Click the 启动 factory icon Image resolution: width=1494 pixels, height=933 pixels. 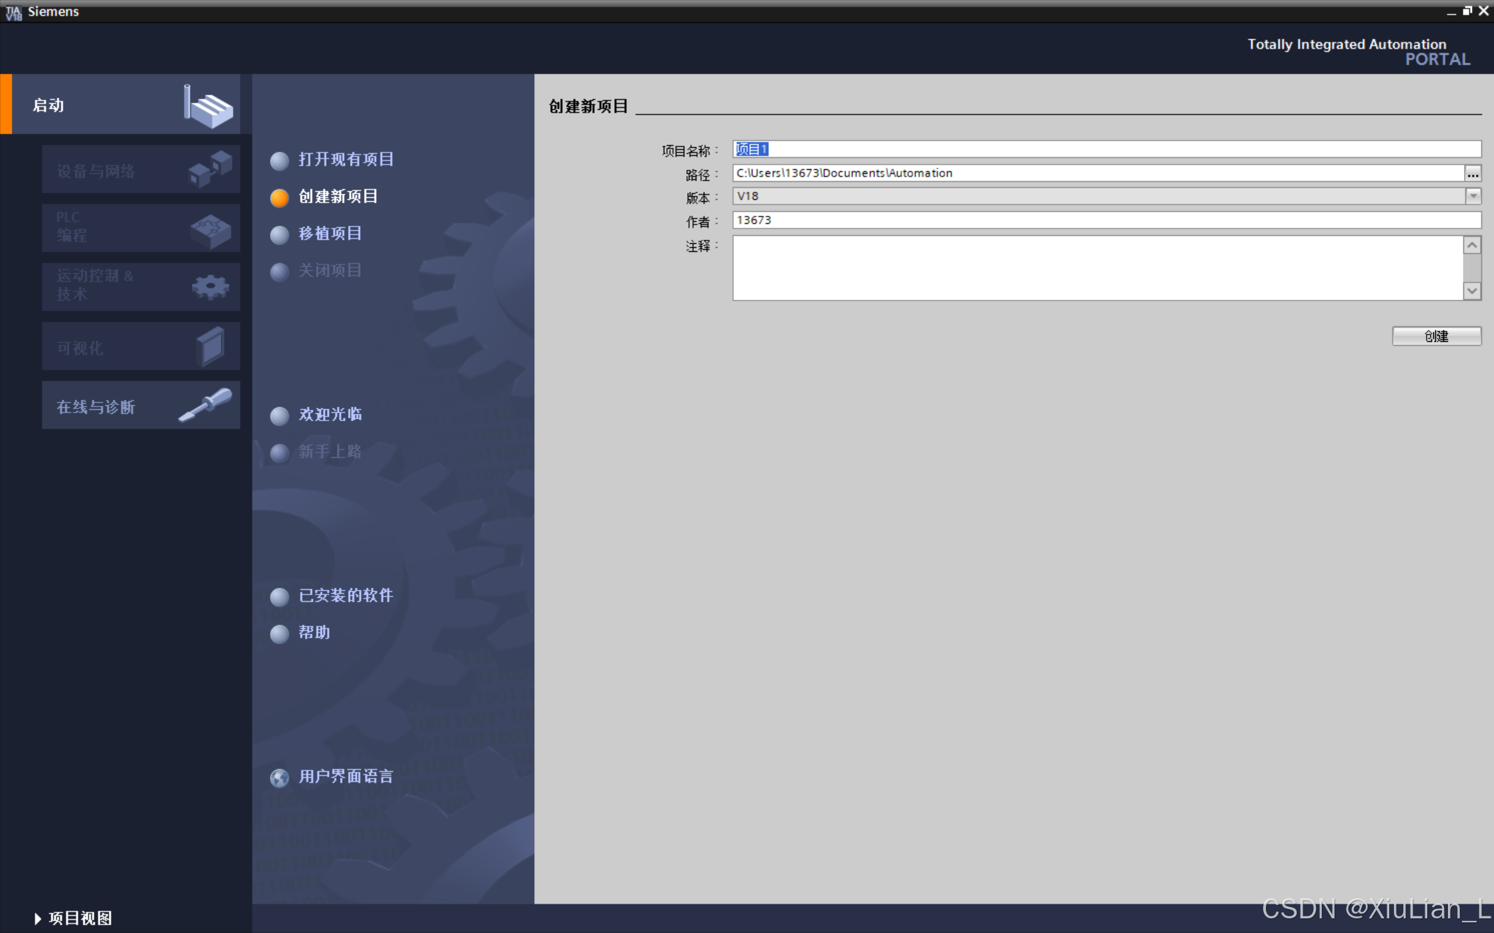pyautogui.click(x=208, y=107)
